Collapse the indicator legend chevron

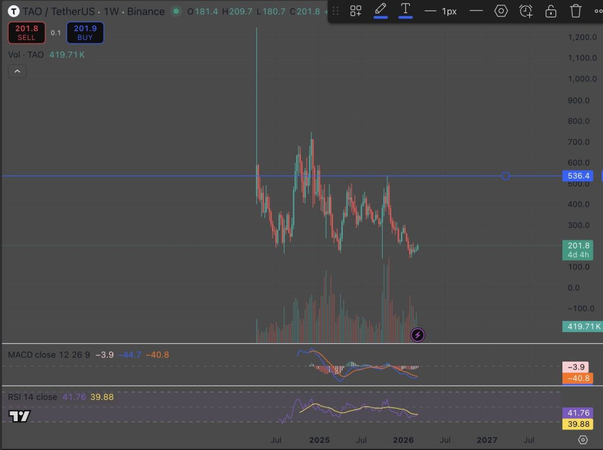(17, 71)
